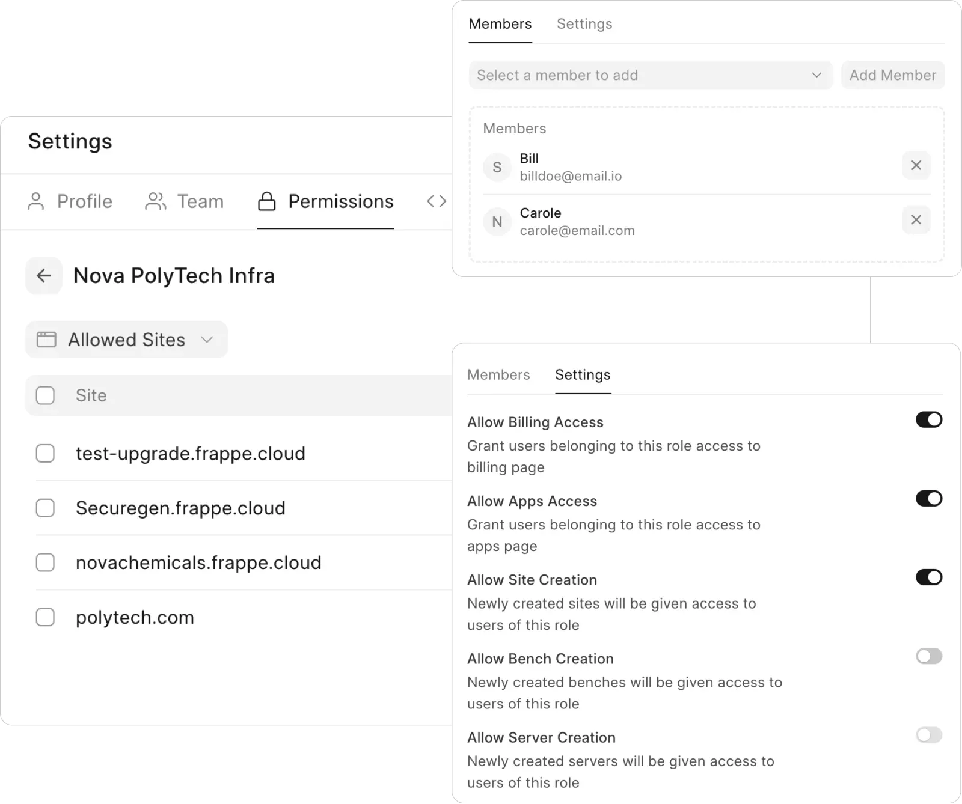Expand the Allowed Sites dropdown
Image resolution: width=962 pixels, height=804 pixels.
[x=126, y=340]
